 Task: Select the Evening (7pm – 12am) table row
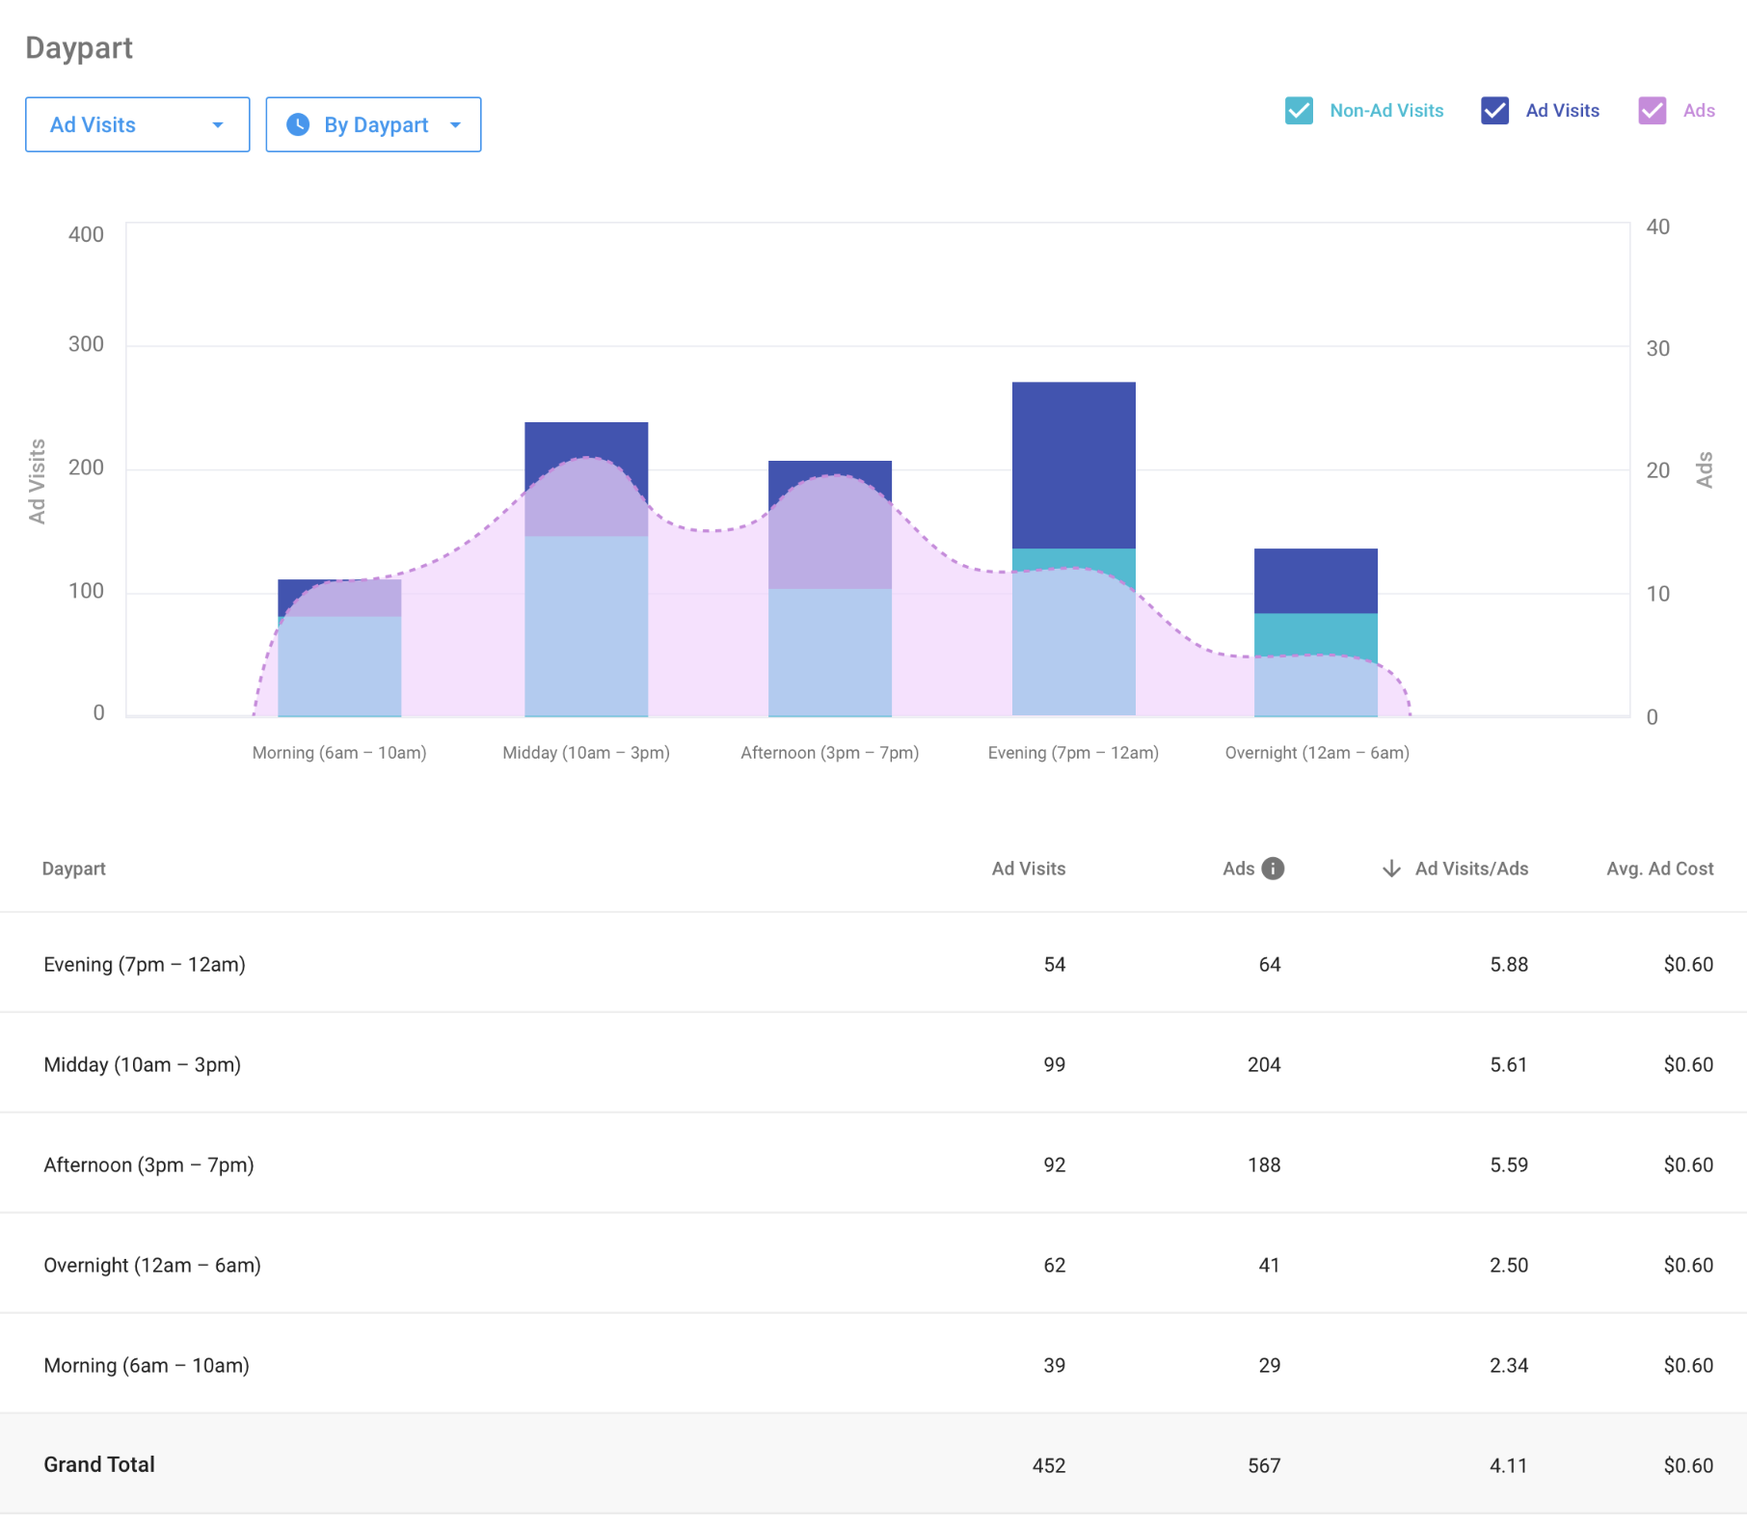point(145,964)
